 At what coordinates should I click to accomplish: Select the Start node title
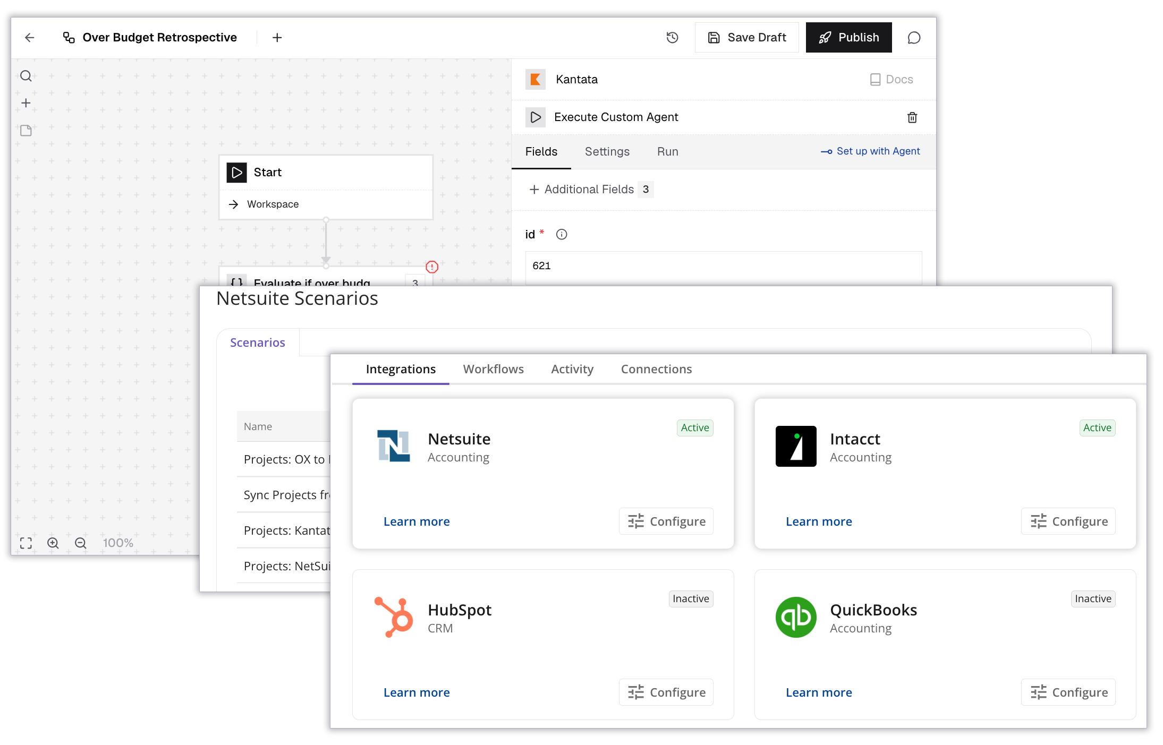point(268,173)
